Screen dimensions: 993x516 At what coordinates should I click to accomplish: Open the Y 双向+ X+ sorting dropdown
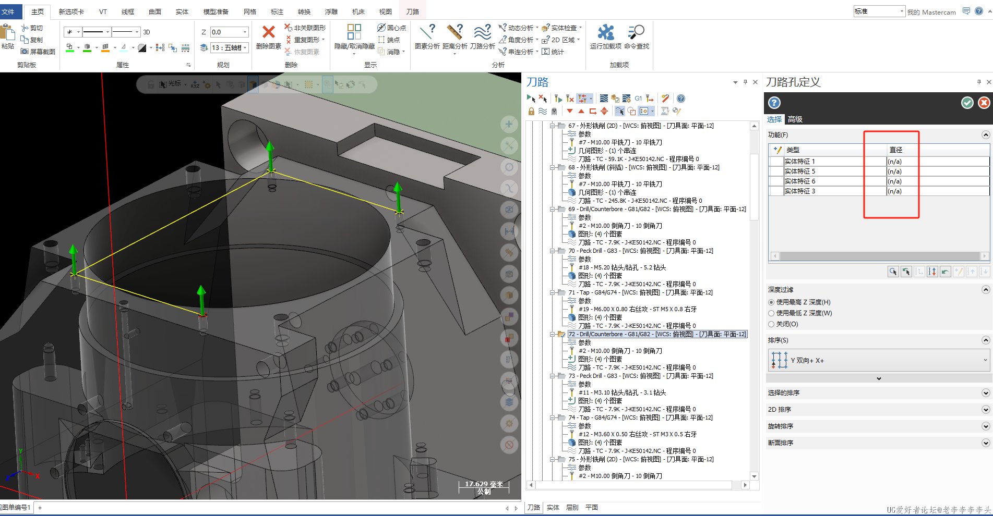coord(878,360)
